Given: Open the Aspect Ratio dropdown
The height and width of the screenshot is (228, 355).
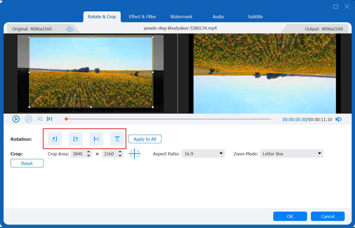Looking at the screenshot, I should point(203,154).
